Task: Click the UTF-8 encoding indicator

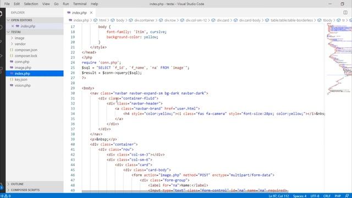Action: (315, 196)
